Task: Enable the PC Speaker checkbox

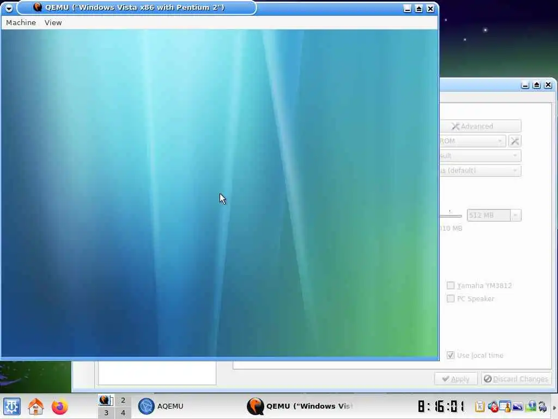Action: coord(451,298)
